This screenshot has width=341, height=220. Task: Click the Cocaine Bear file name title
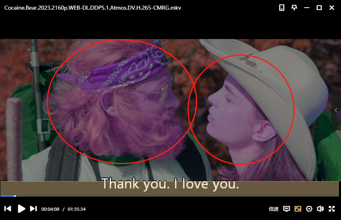coord(92,8)
